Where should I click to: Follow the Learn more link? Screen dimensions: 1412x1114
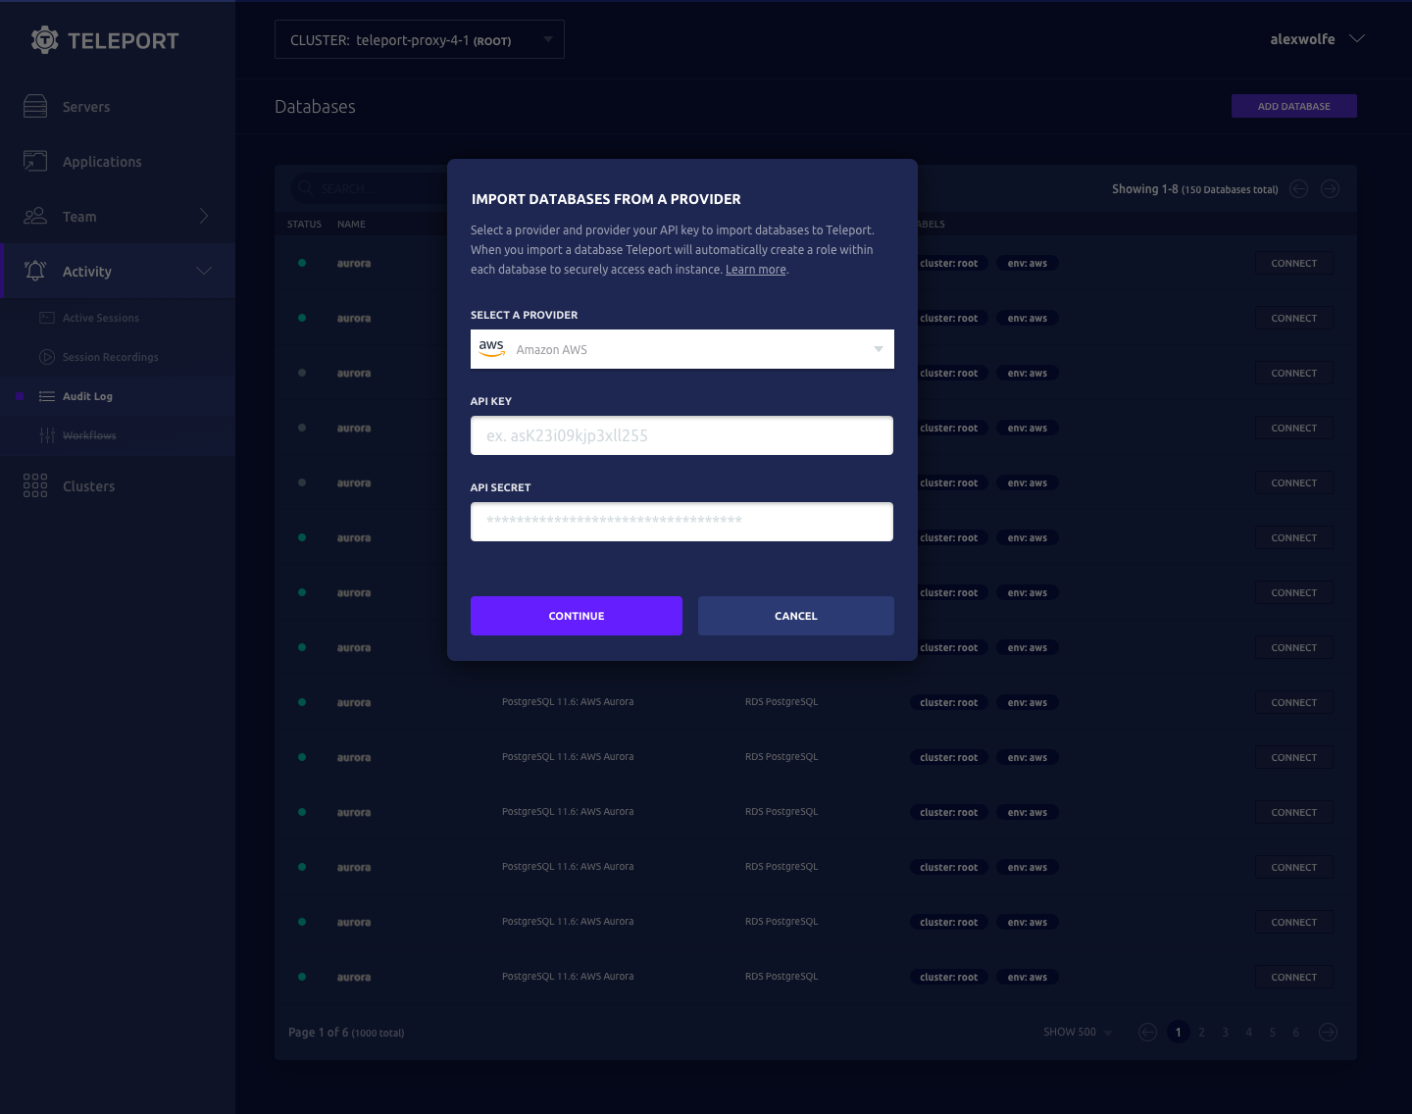pos(755,270)
